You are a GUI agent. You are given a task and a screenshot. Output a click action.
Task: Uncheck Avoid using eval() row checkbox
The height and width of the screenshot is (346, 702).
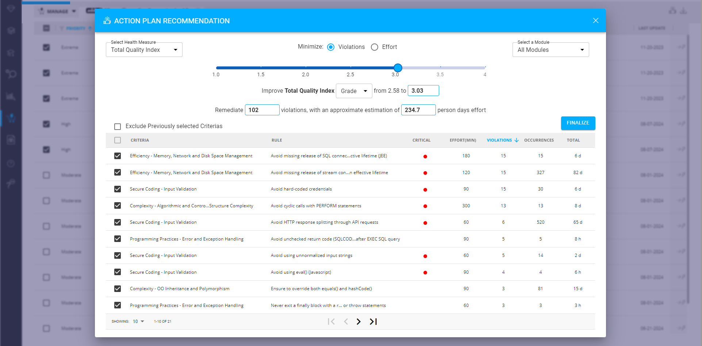pyautogui.click(x=118, y=272)
